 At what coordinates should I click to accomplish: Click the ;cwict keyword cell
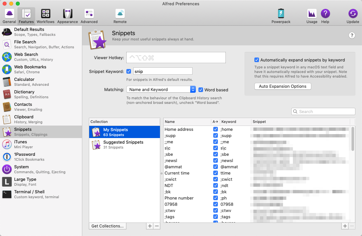226,179
